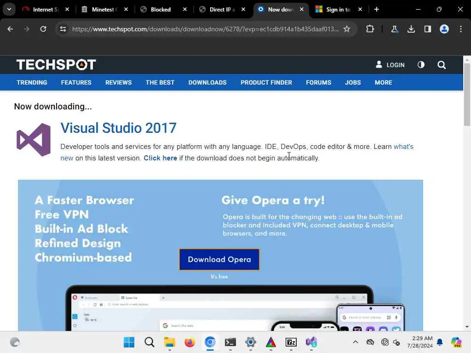This screenshot has height=353, width=471.
Task: Open THE BEST menu item
Action: [160, 82]
